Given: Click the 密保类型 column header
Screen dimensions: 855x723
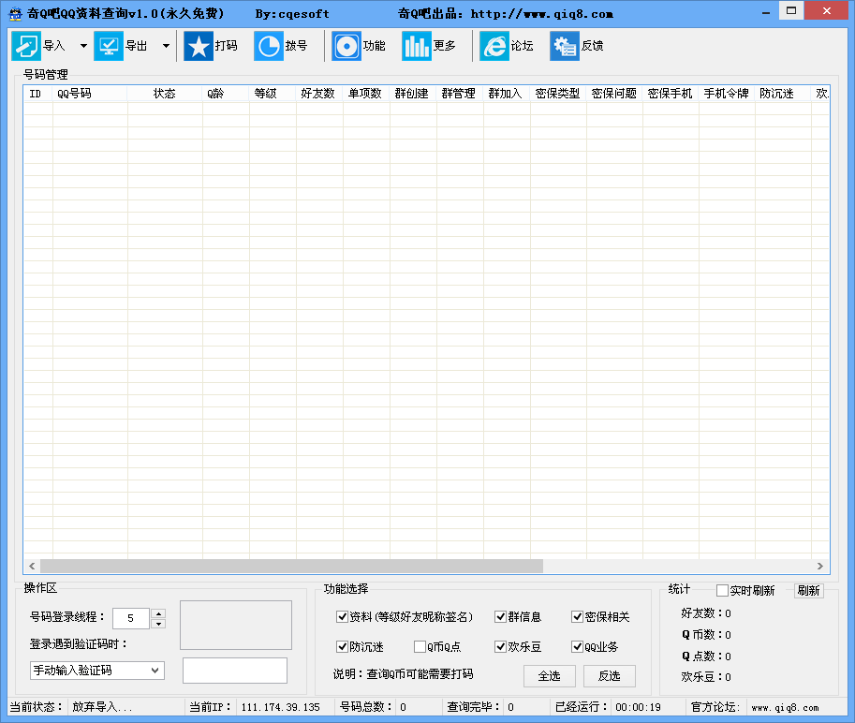Looking at the screenshot, I should pos(557,94).
